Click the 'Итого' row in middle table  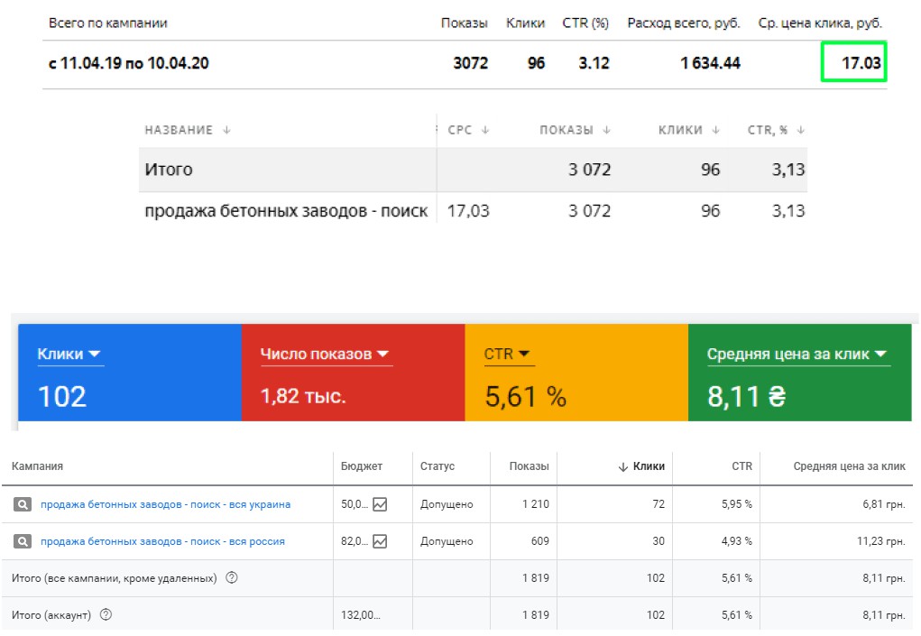pyautogui.click(x=473, y=170)
